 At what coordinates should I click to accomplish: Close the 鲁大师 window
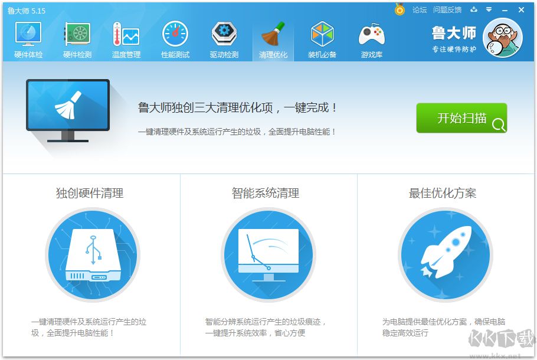(x=521, y=10)
